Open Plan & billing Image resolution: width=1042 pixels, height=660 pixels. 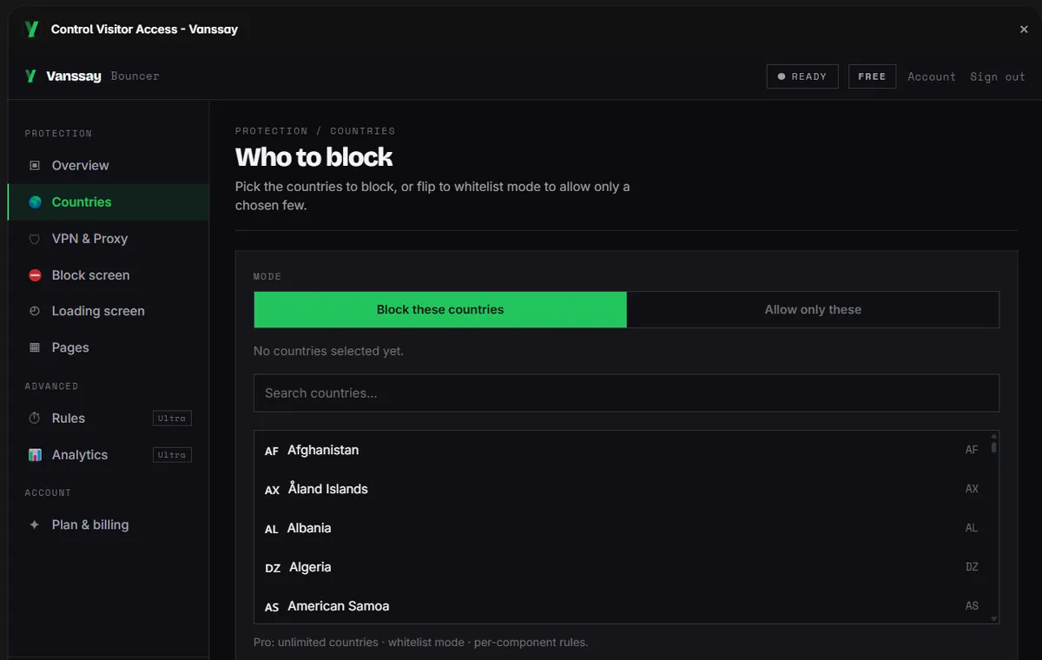(108, 525)
